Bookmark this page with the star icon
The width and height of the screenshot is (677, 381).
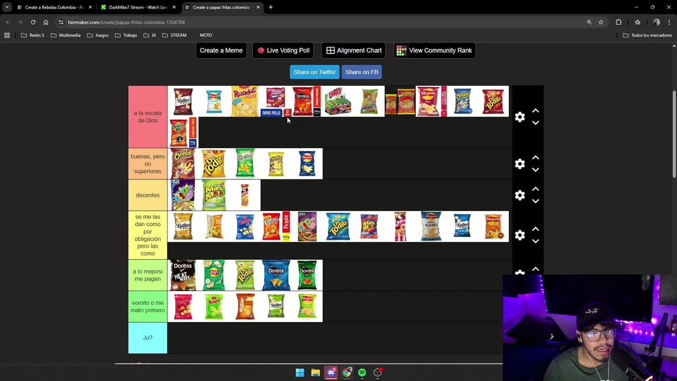tap(601, 22)
